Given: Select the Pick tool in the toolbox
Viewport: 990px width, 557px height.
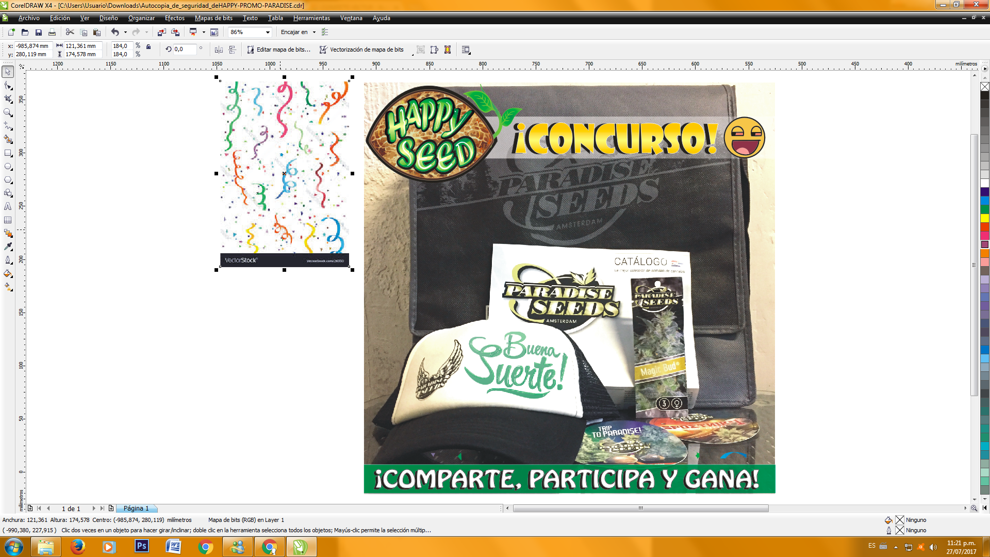Looking at the screenshot, I should (x=8, y=72).
